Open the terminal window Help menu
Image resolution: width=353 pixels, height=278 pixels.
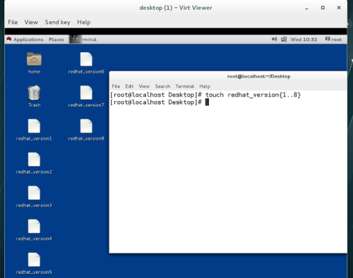(205, 86)
